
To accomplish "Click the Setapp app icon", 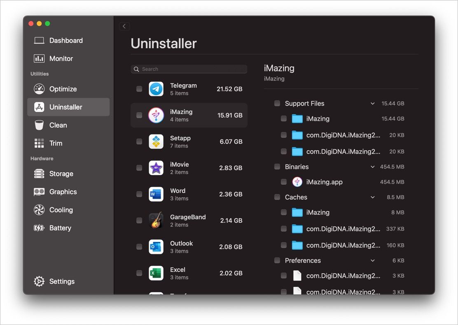I will tap(156, 142).
